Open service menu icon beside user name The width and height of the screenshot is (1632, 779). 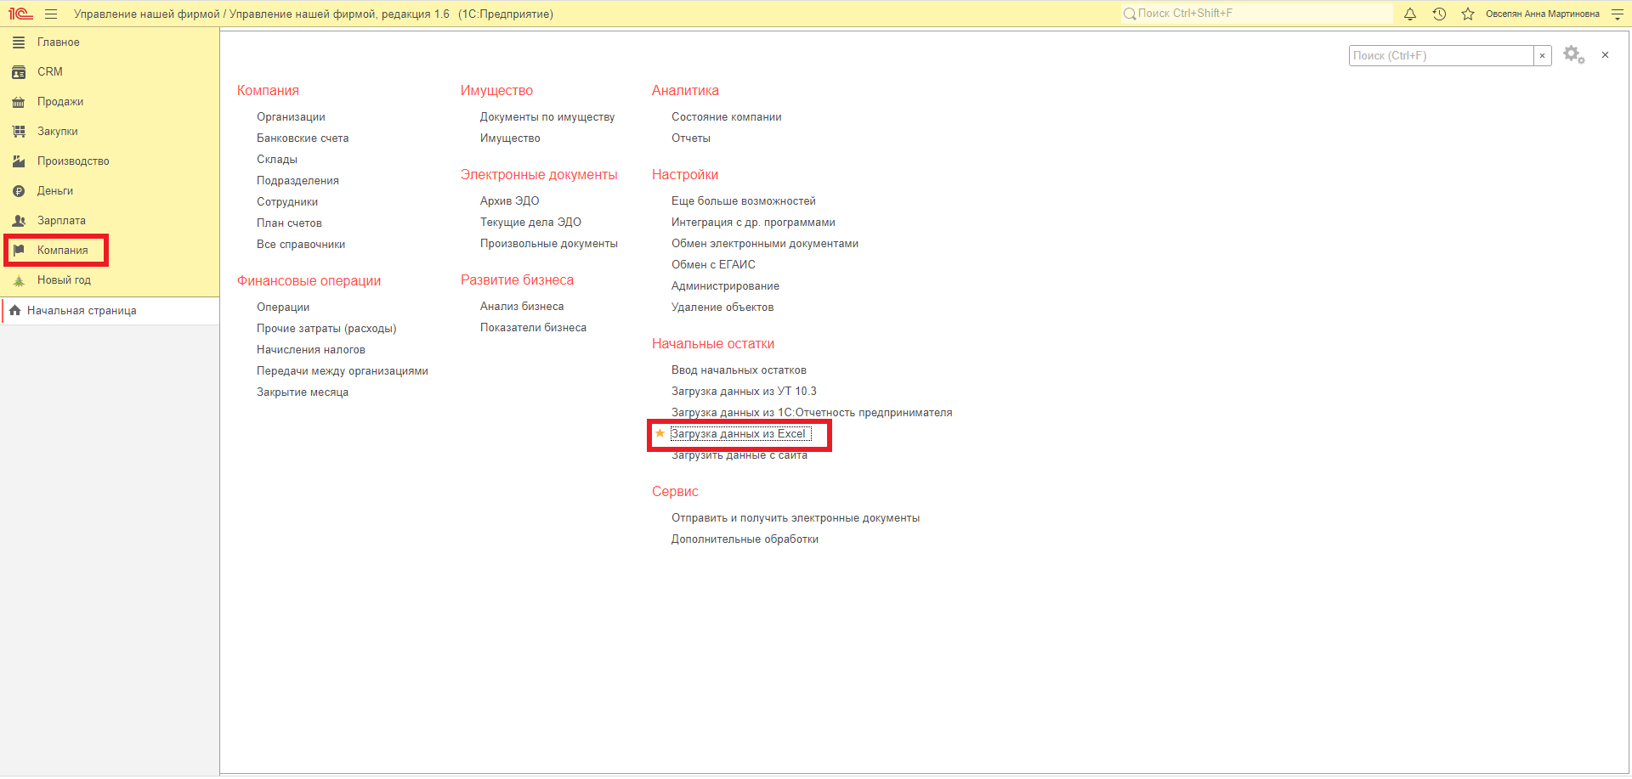coord(1618,14)
